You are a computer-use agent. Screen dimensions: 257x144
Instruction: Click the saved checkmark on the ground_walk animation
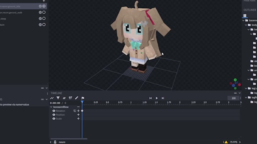pos(40,12)
